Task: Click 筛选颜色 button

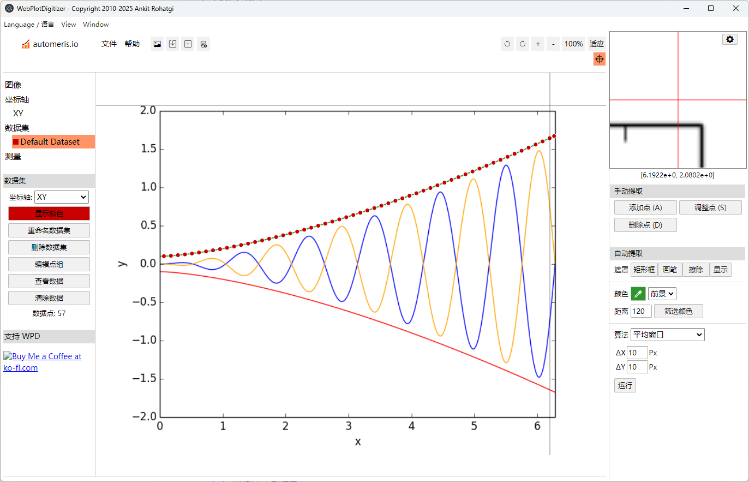Action: point(679,311)
